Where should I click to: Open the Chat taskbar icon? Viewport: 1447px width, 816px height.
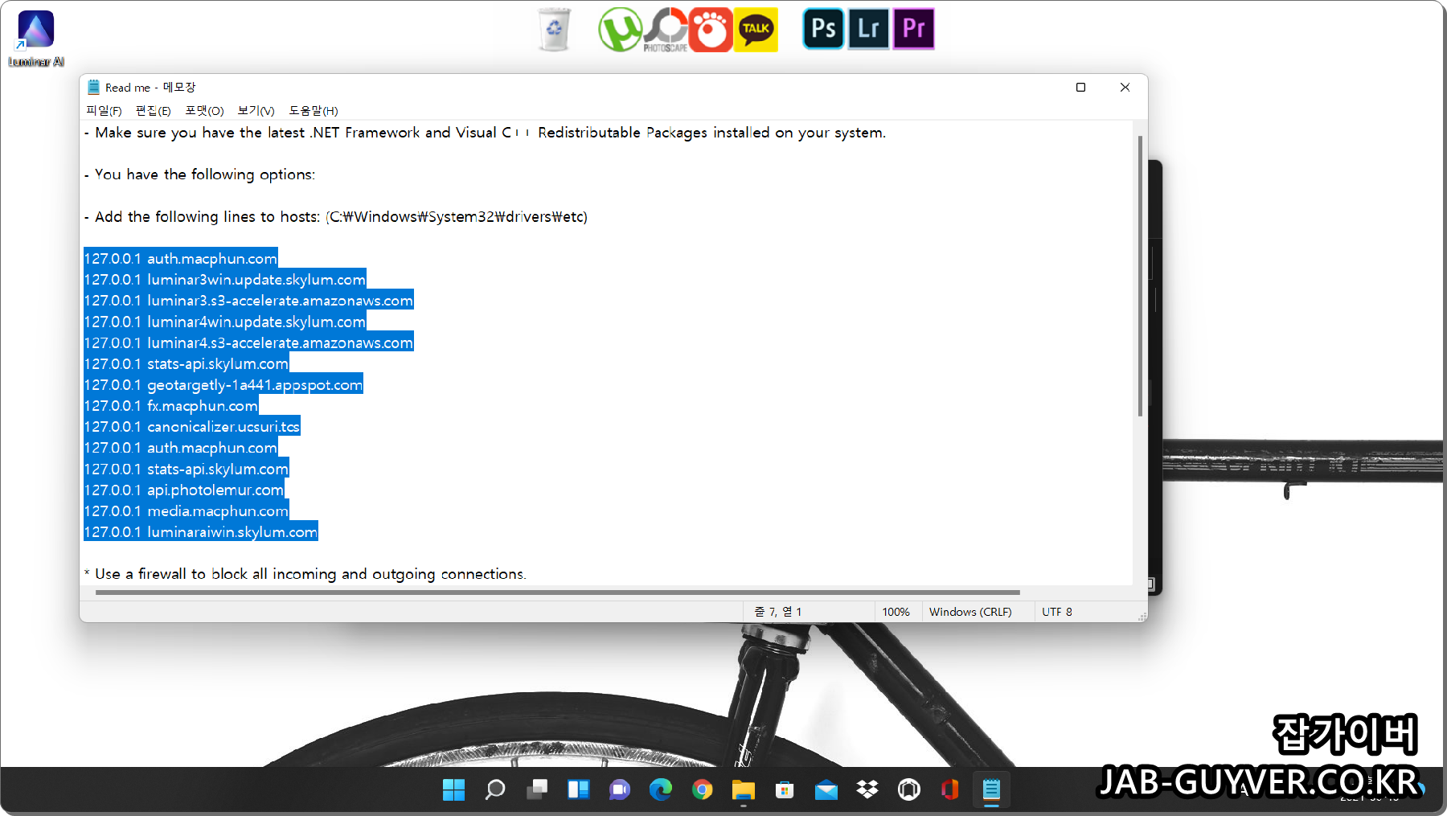click(619, 789)
